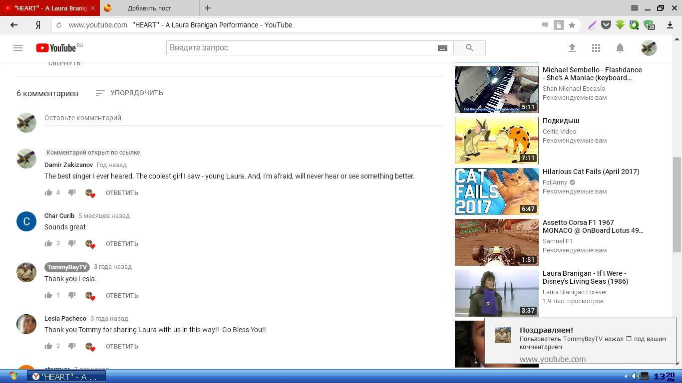Image resolution: width=682 pixels, height=383 pixels.
Task: Select the "HEART" - A Laura Branigan tab
Action: 50,8
